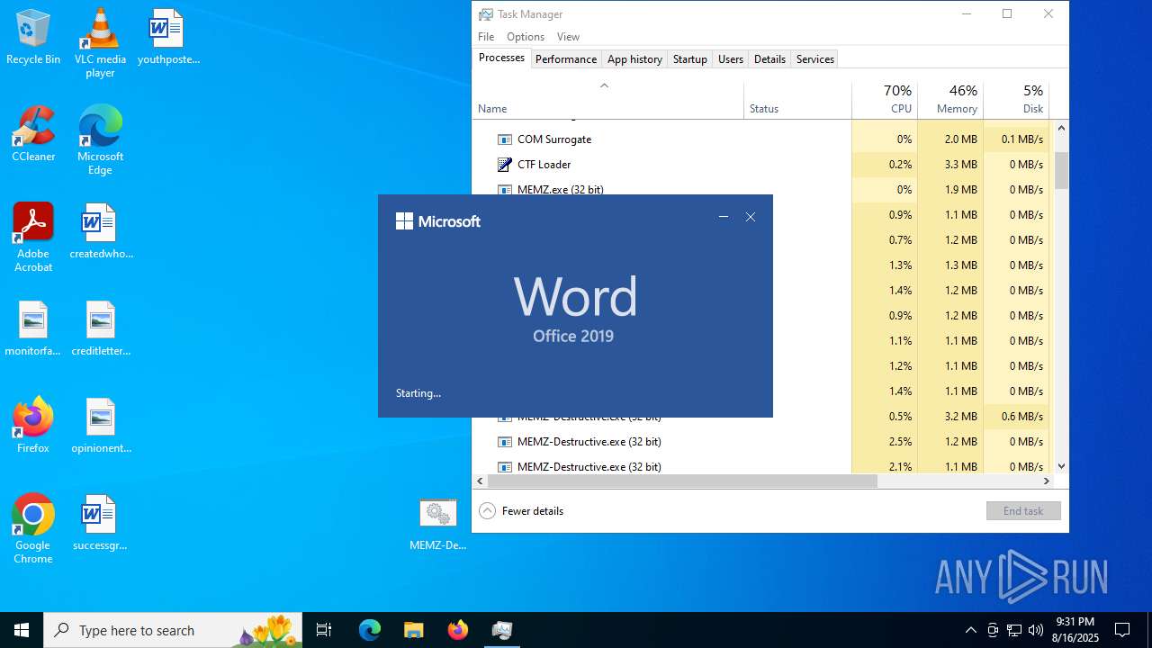
Task: Click vertical scrollbar thumb in Task Manager
Action: pos(1061,171)
